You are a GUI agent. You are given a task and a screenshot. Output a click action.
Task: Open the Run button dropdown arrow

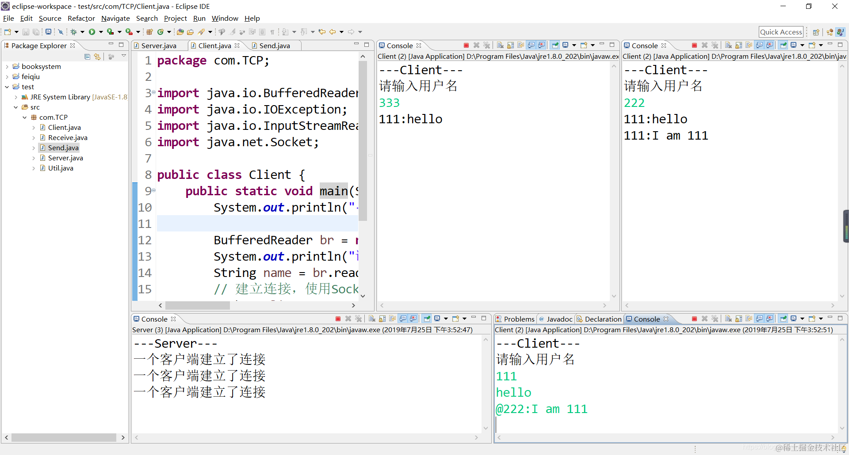point(101,32)
